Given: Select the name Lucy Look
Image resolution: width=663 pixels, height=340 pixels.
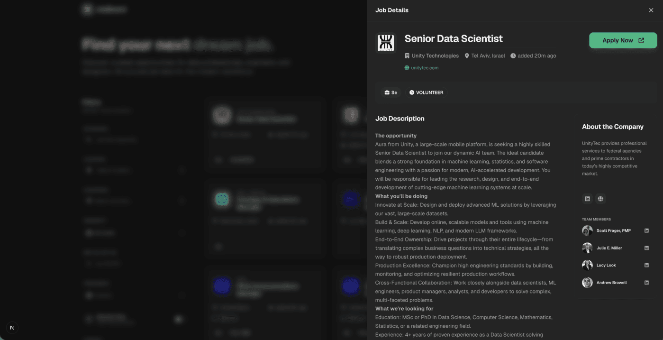Looking at the screenshot, I should tap(606, 265).
